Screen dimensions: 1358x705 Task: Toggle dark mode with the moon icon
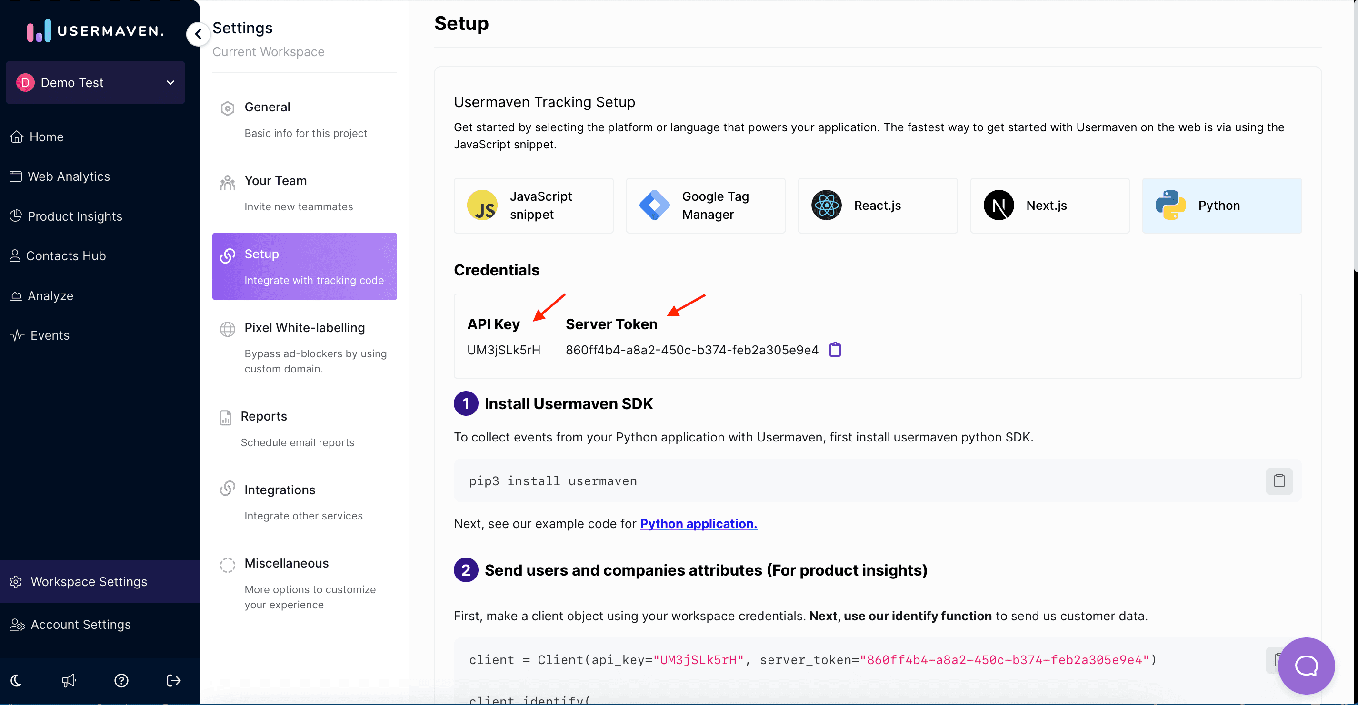coord(16,681)
